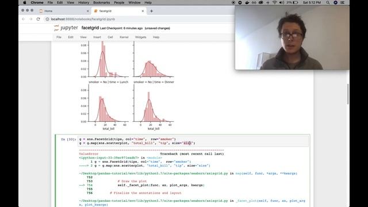Open the Jupyter View menu
This screenshot has width=368, height=207.
click(x=83, y=37)
